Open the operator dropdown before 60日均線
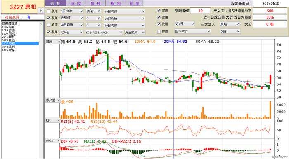 point(93,25)
